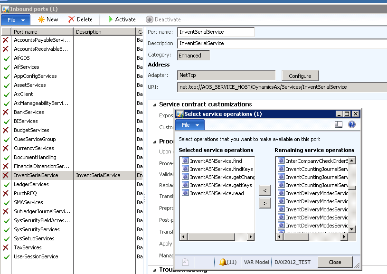Open help in Select service operations dialog
Screen dimensions: 387x274
(x=352, y=124)
